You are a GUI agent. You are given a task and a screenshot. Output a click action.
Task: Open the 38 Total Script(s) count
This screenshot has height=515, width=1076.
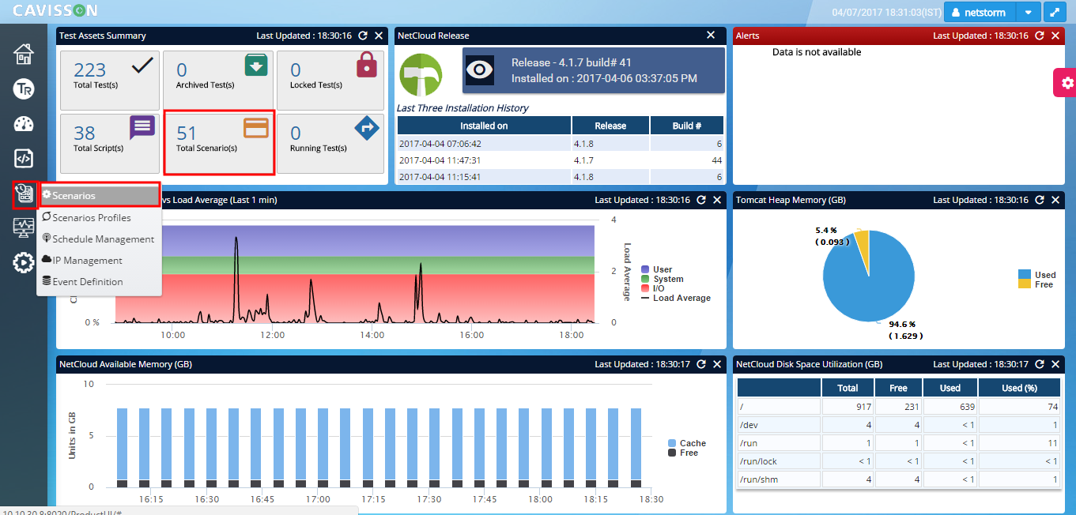(x=85, y=133)
